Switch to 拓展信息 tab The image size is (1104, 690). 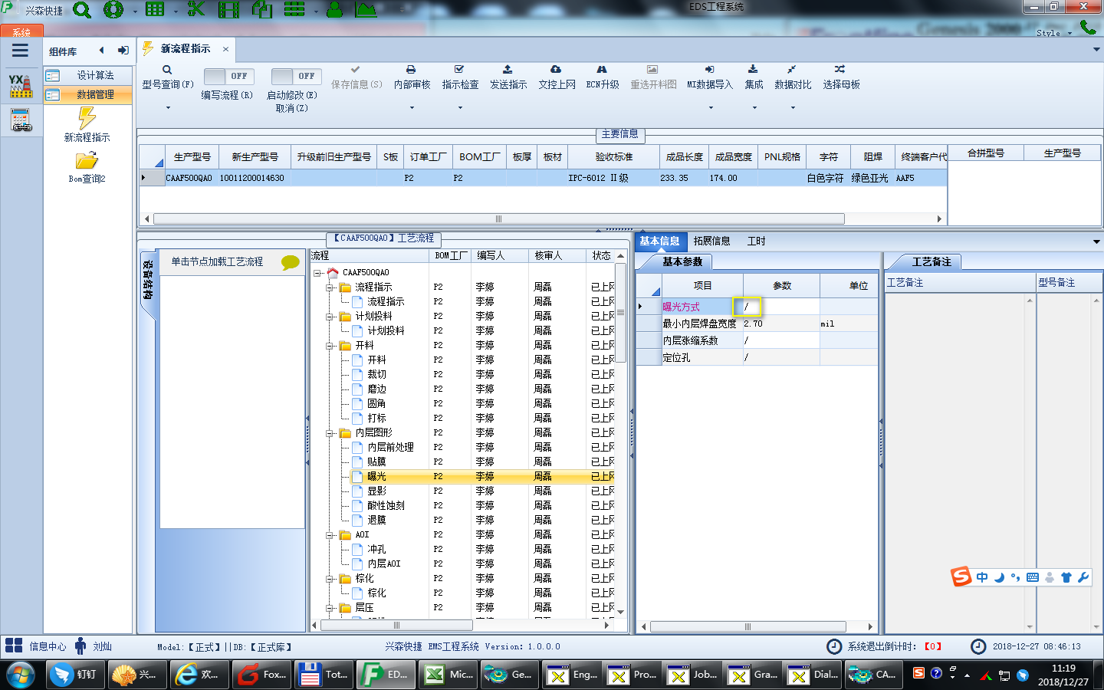711,241
